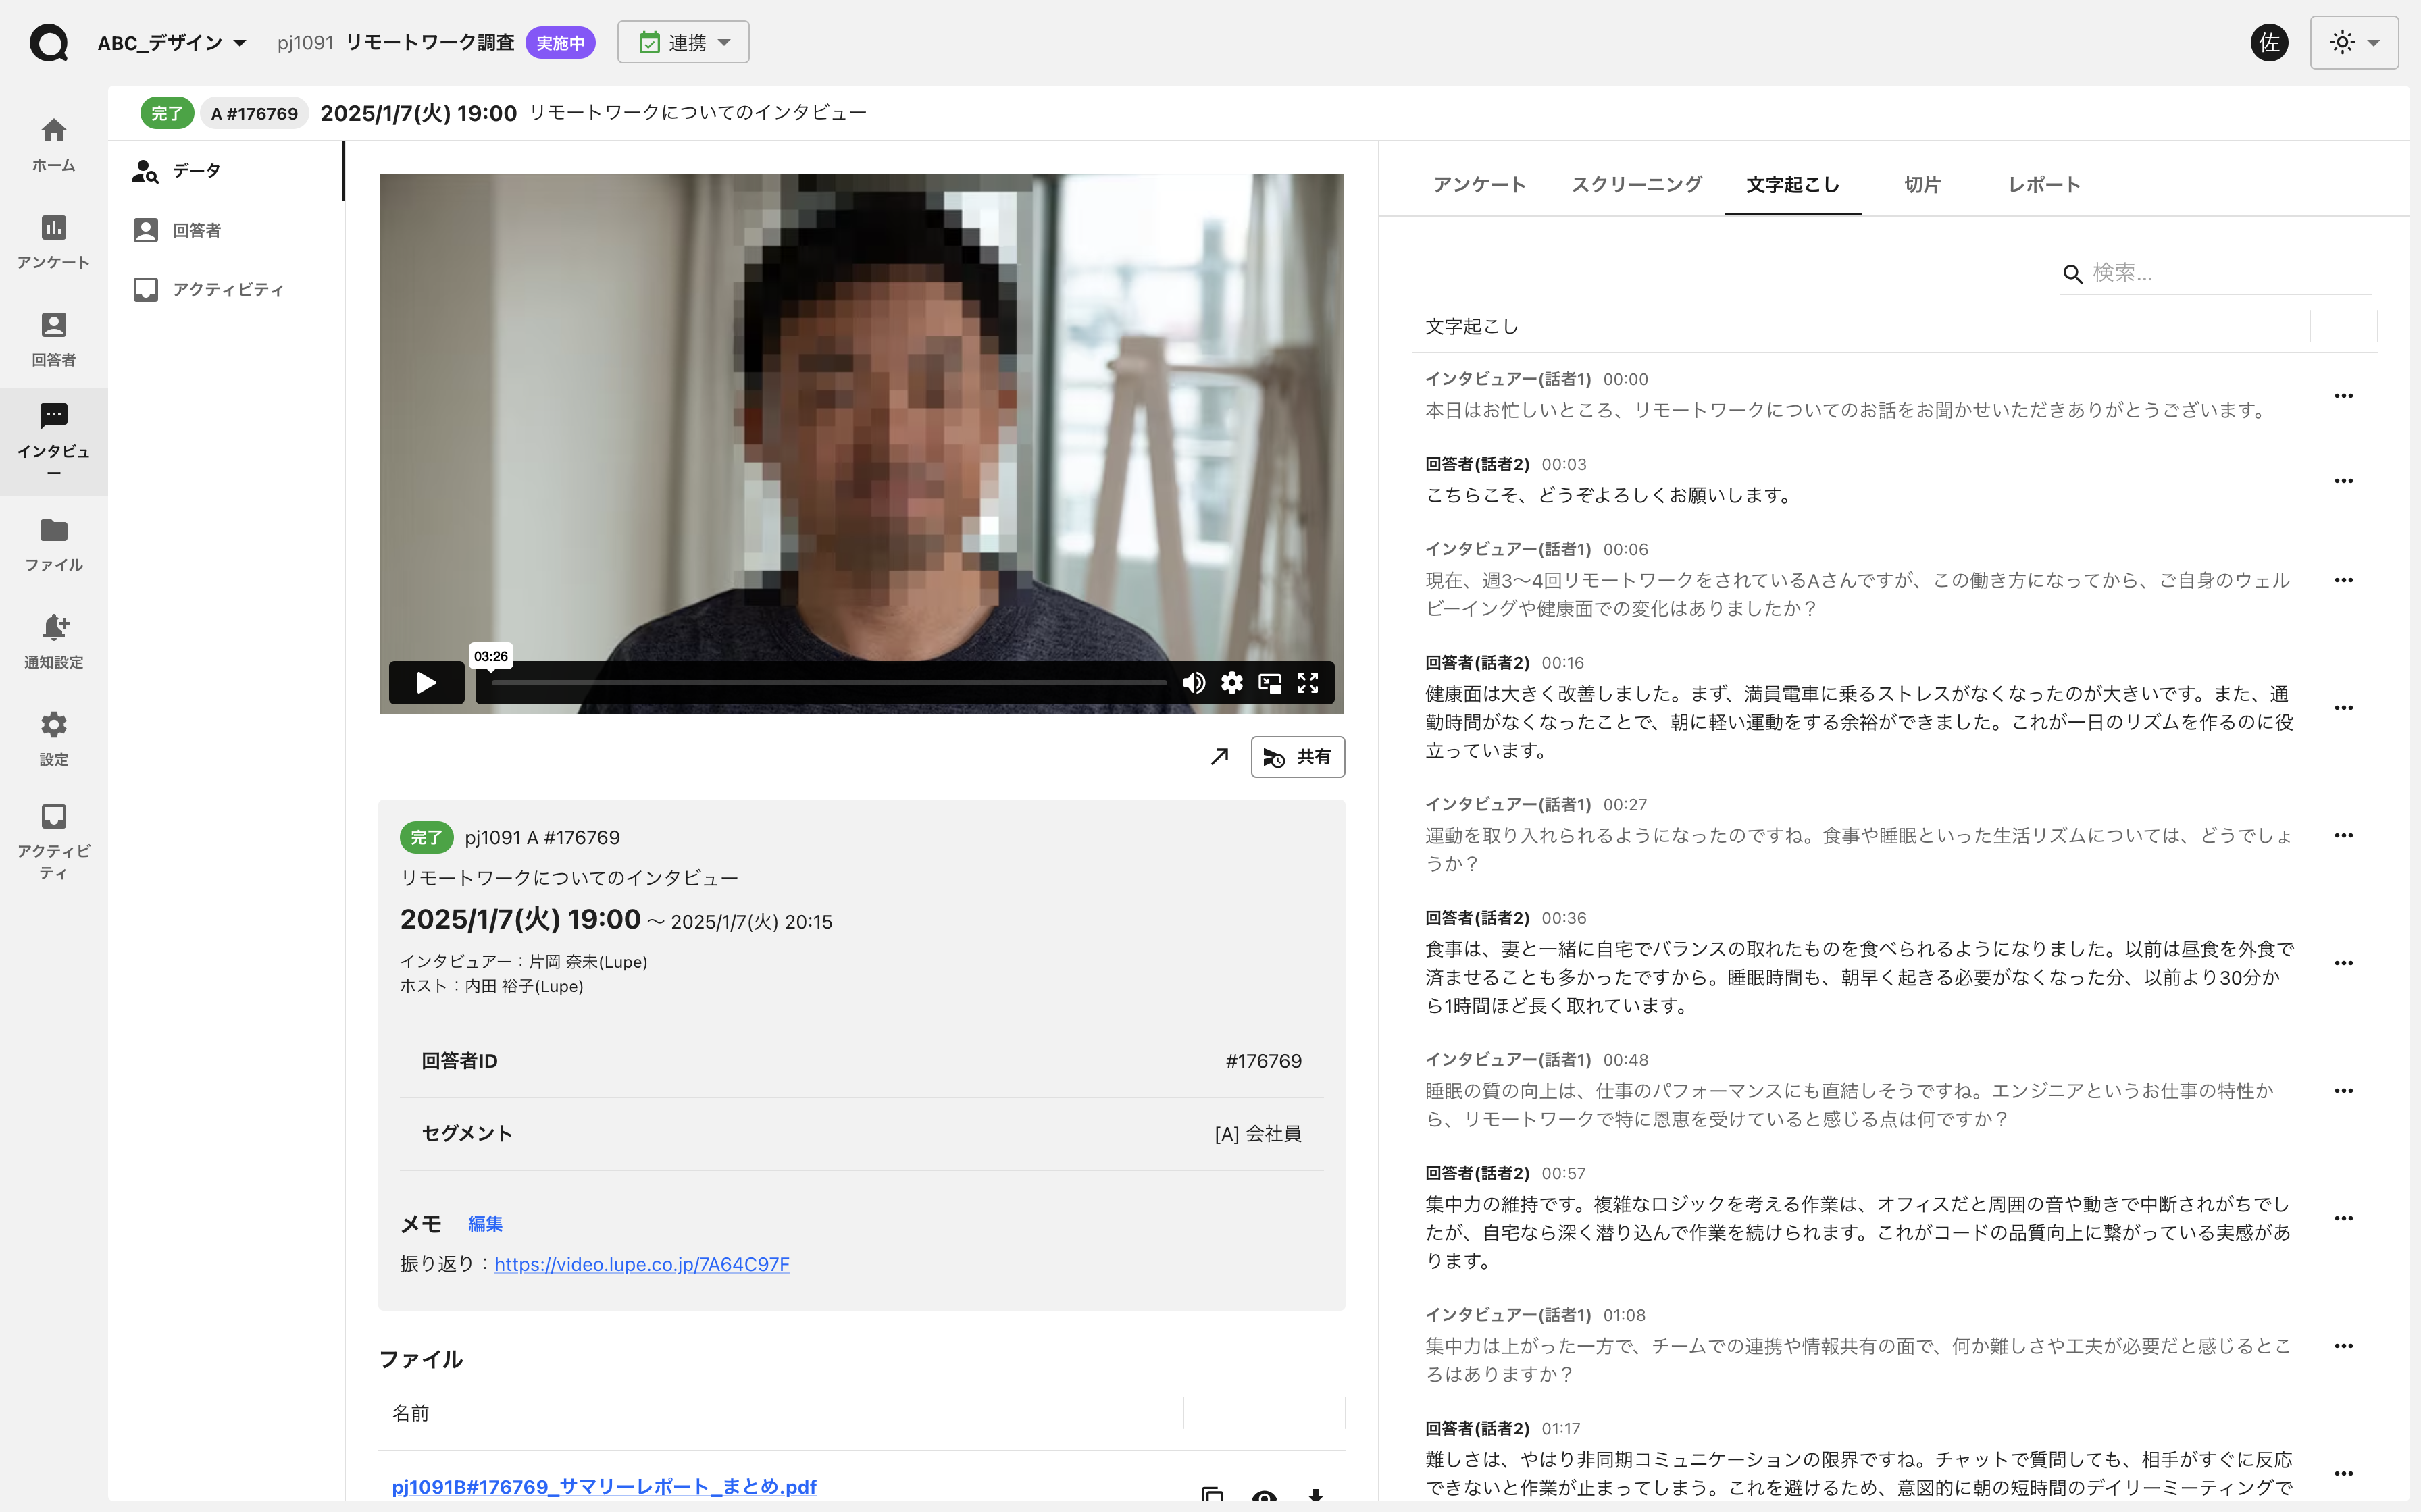Open the 連携 dropdown menu
Image resolution: width=2421 pixels, height=1512 pixels.
pyautogui.click(x=683, y=43)
